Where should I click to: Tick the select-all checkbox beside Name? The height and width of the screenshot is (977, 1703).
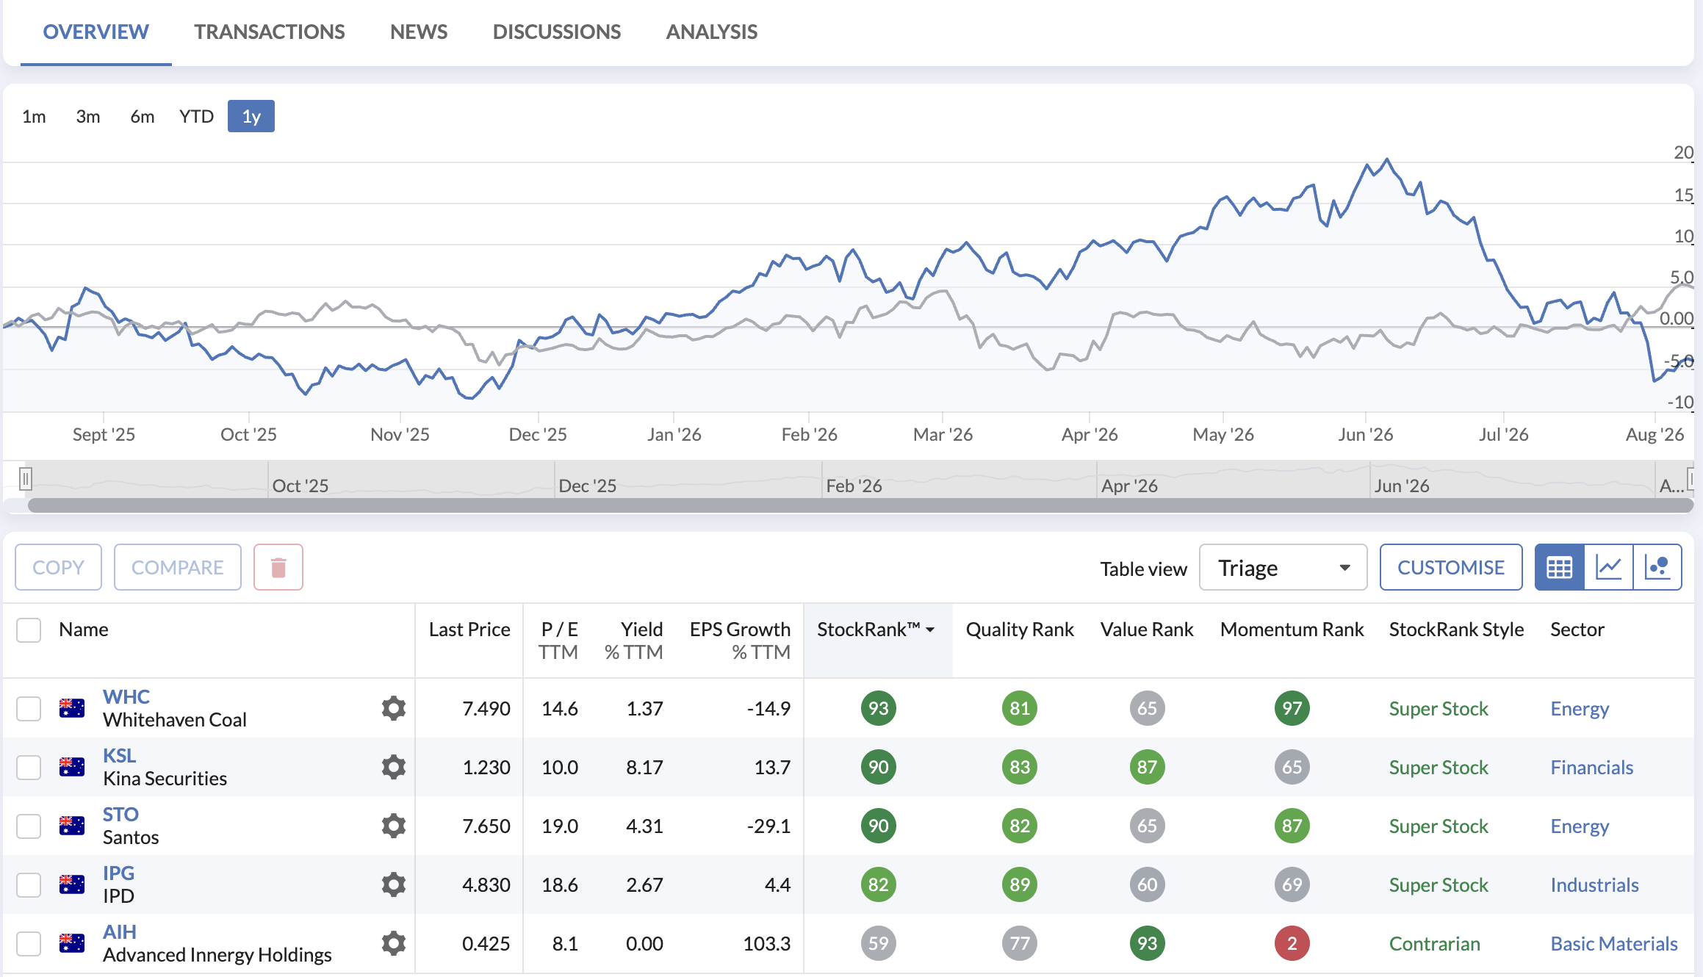pos(29,630)
